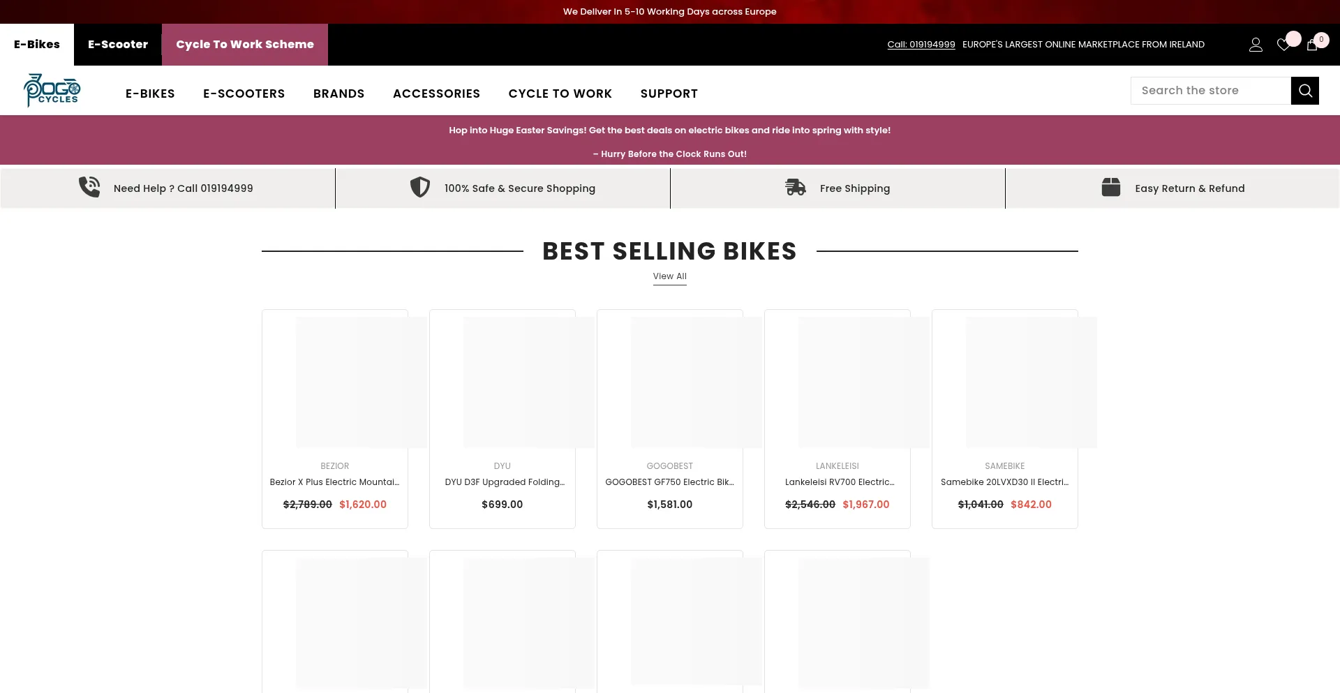This screenshot has width=1340, height=693.
Task: Open the ACCESSORIES navigation menu
Action: 437,94
